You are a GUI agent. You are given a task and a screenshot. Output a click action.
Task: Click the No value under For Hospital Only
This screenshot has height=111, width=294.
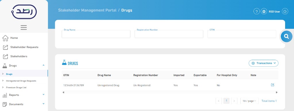pos(218,86)
